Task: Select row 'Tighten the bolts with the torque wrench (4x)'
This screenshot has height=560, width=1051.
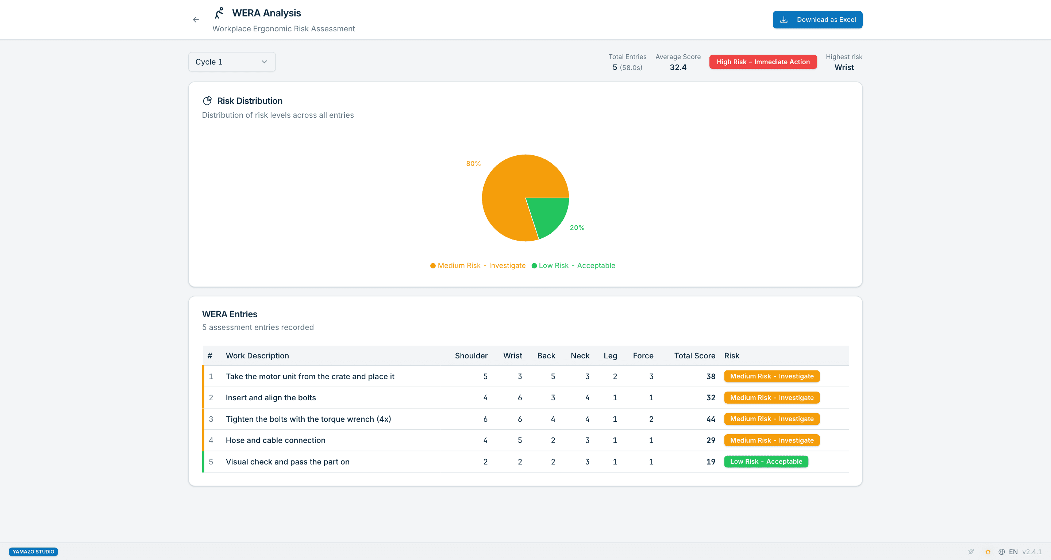Action: (525, 419)
